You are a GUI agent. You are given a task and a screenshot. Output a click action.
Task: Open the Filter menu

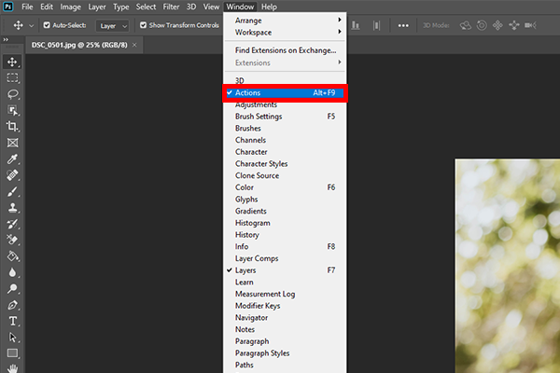coord(171,7)
